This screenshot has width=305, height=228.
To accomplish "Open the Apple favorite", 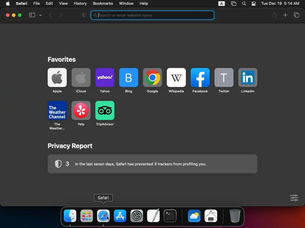I will click(57, 77).
